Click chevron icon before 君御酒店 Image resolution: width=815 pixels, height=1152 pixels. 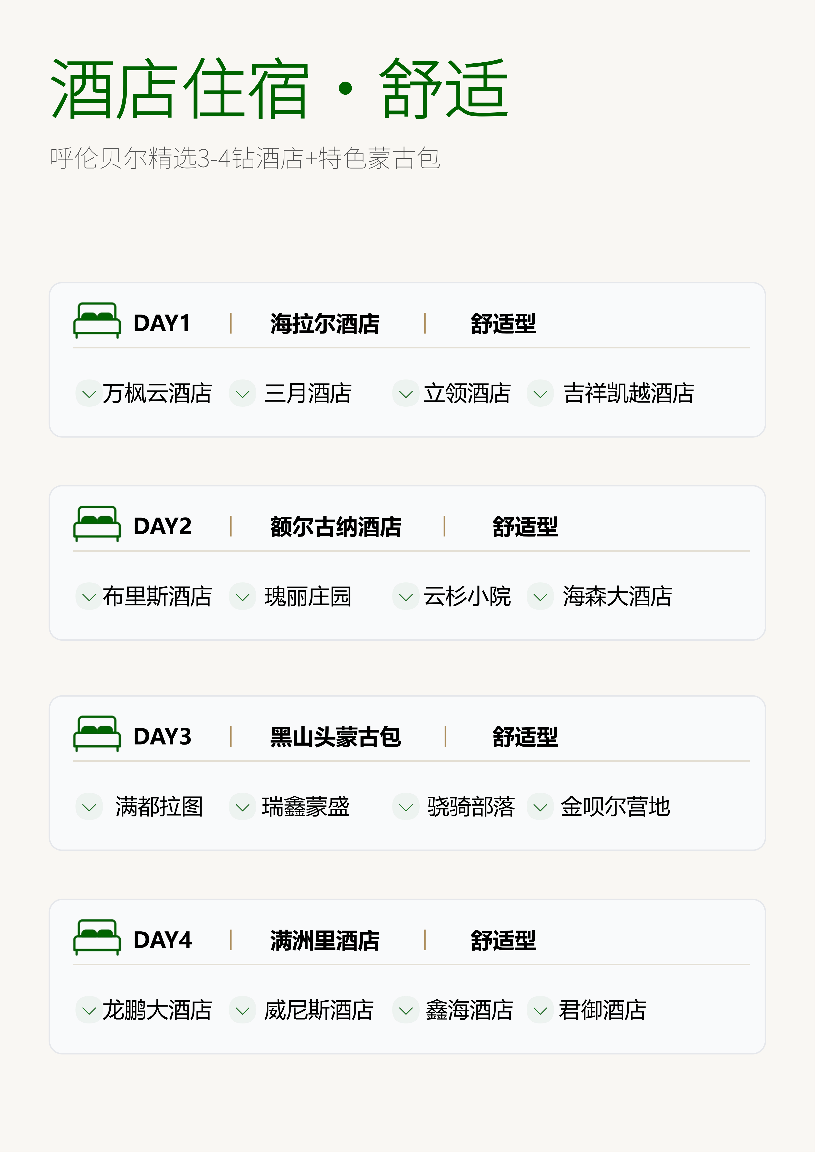(540, 1011)
